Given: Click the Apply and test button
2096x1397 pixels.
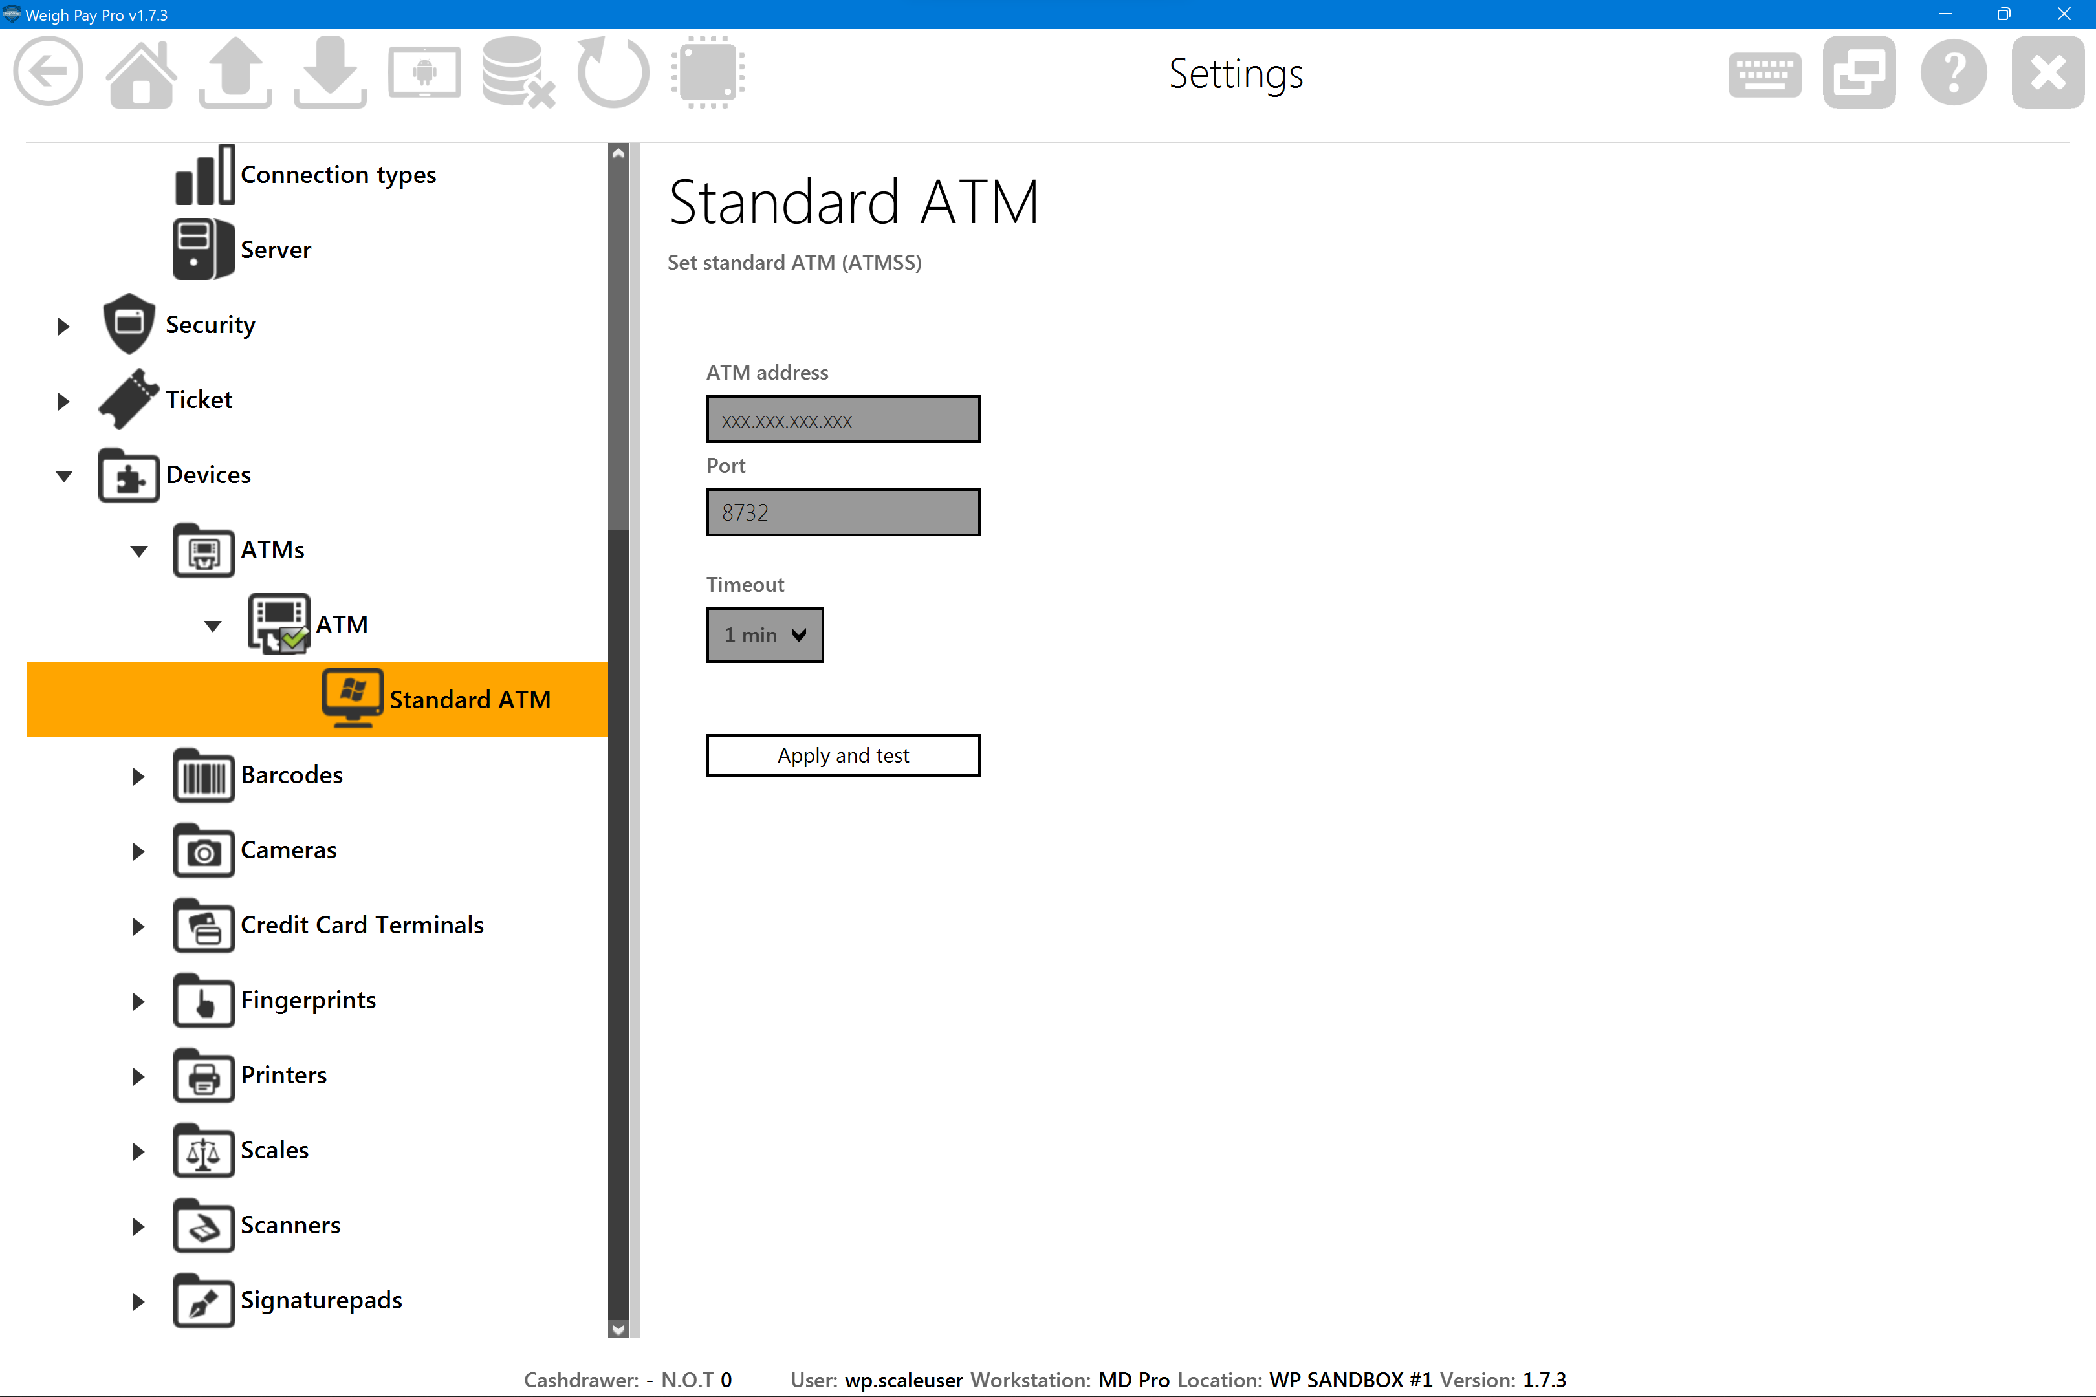Looking at the screenshot, I should click(x=842, y=755).
